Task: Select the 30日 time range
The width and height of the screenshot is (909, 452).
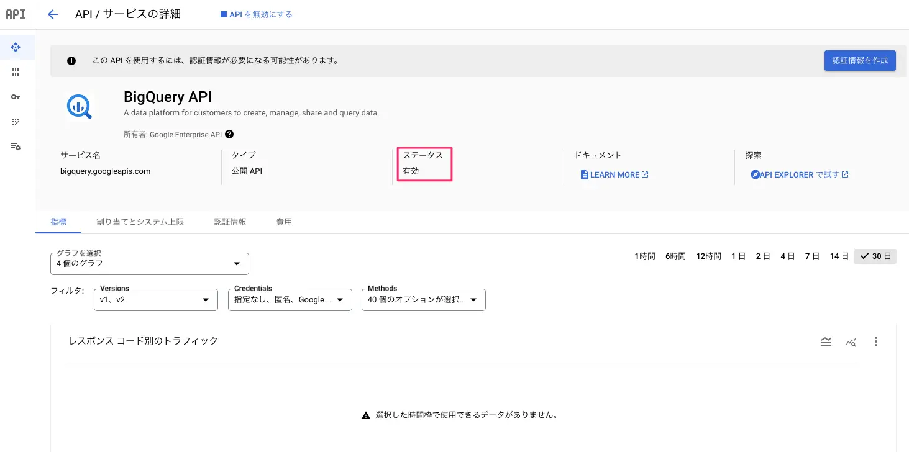Action: coord(875,256)
